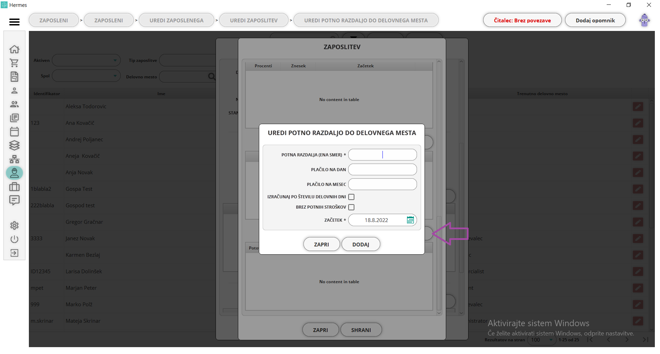Image resolution: width=660 pixels, height=354 pixels.
Task: Click the power icon in sidebar
Action: pyautogui.click(x=14, y=239)
